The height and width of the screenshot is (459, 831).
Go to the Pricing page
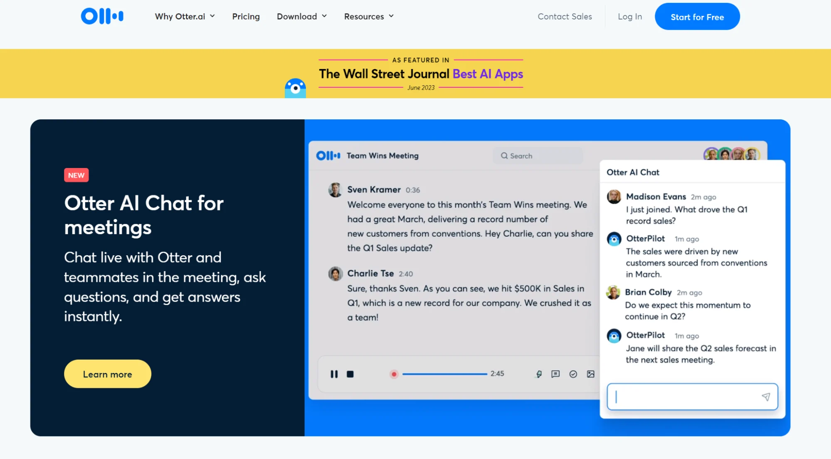click(246, 17)
